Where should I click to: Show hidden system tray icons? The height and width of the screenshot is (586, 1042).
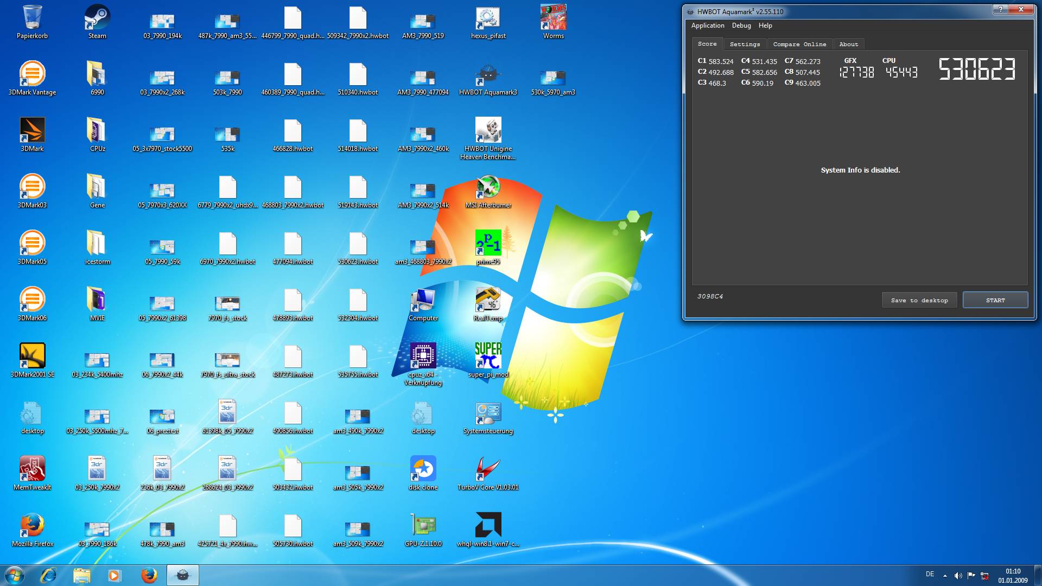point(945,575)
